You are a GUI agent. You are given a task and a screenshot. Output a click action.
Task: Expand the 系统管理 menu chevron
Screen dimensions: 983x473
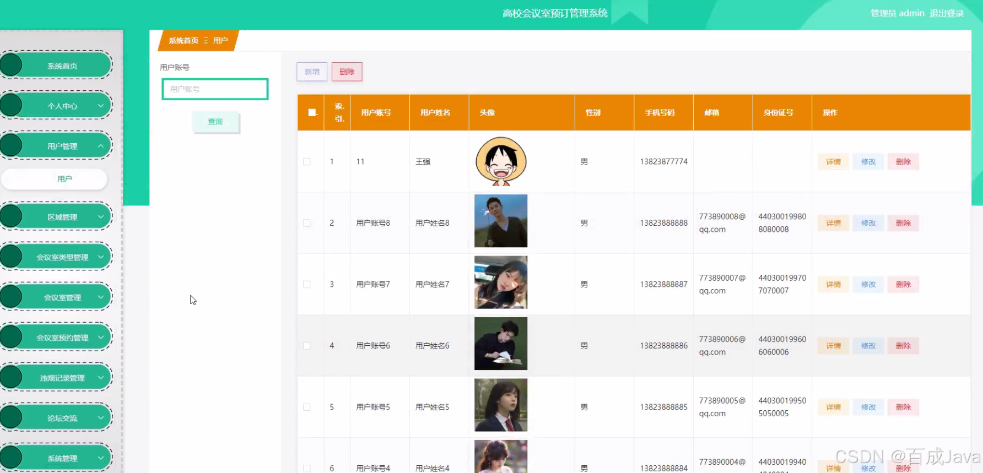pos(101,458)
